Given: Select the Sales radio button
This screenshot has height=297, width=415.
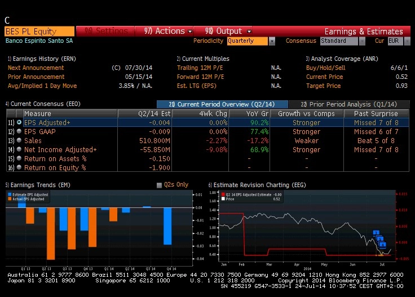Looking at the screenshot, I should coord(19,140).
